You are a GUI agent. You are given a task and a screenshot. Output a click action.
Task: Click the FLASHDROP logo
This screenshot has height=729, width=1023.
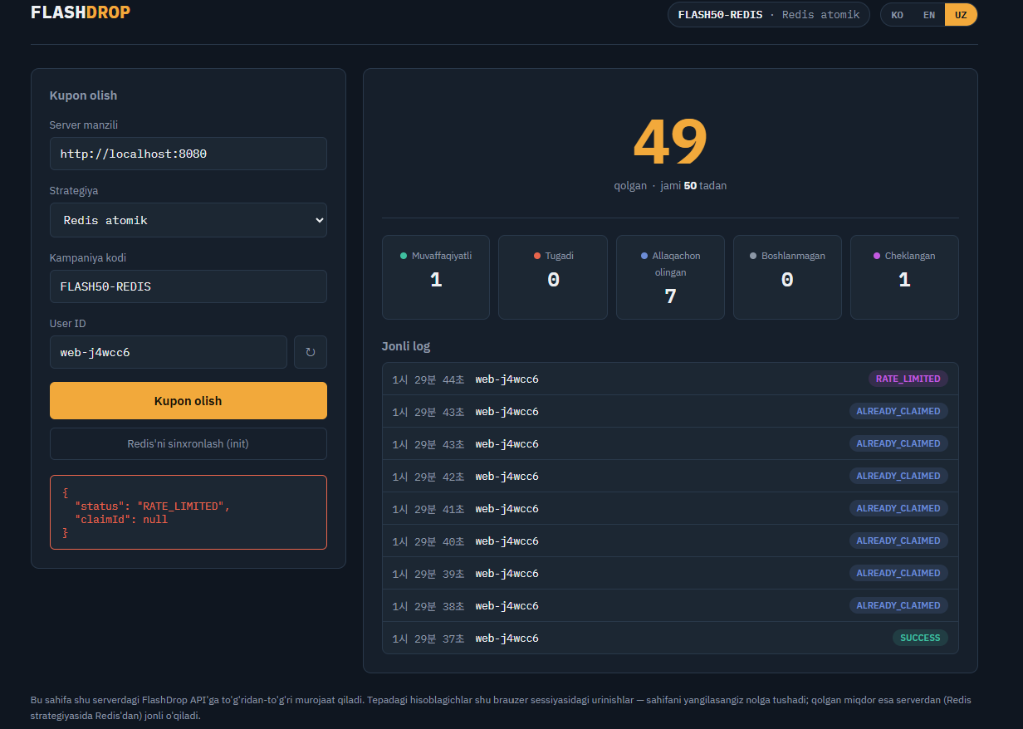coord(81,12)
